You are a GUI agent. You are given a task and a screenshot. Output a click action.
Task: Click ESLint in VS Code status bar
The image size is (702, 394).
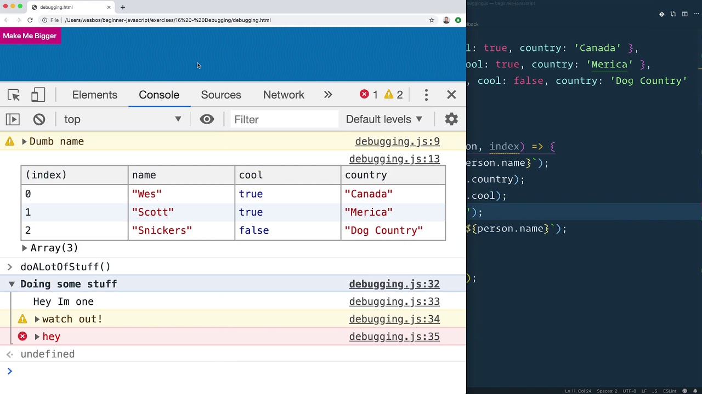670,391
